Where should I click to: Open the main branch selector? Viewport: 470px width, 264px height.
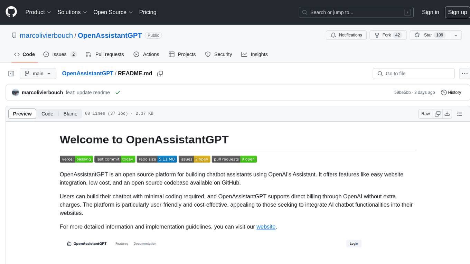click(38, 74)
